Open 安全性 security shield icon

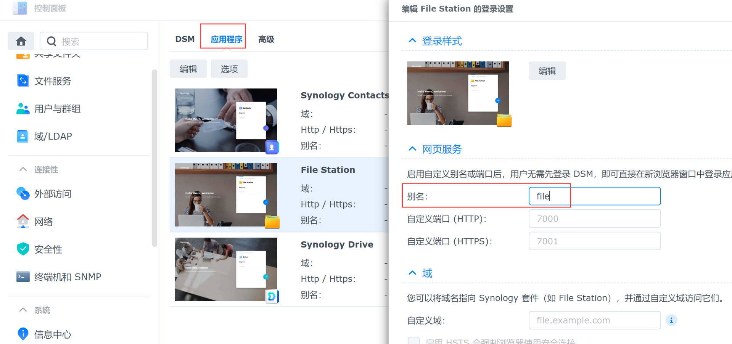coord(23,249)
